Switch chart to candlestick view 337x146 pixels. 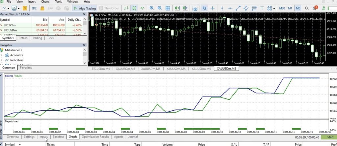(134, 8)
